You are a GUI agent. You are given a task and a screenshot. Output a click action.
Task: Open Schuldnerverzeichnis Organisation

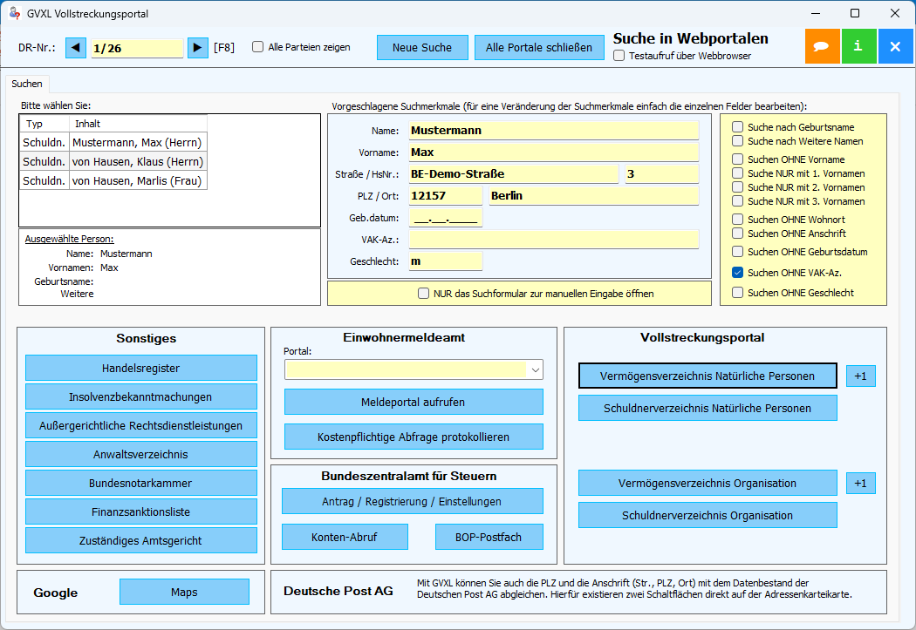point(708,515)
